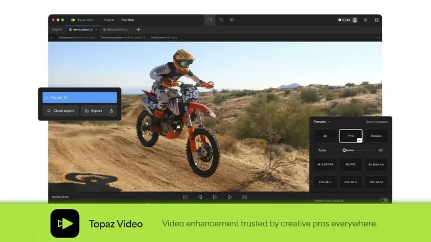Viewport: 431px width, 242px height.
Task: Add a new tab with plus icon
Action: 139,29
